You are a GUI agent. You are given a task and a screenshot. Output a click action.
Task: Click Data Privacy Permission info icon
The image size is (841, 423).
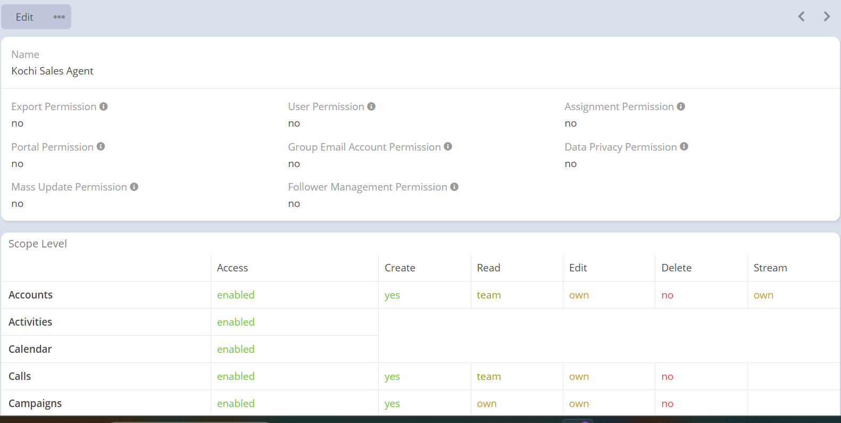coord(684,146)
